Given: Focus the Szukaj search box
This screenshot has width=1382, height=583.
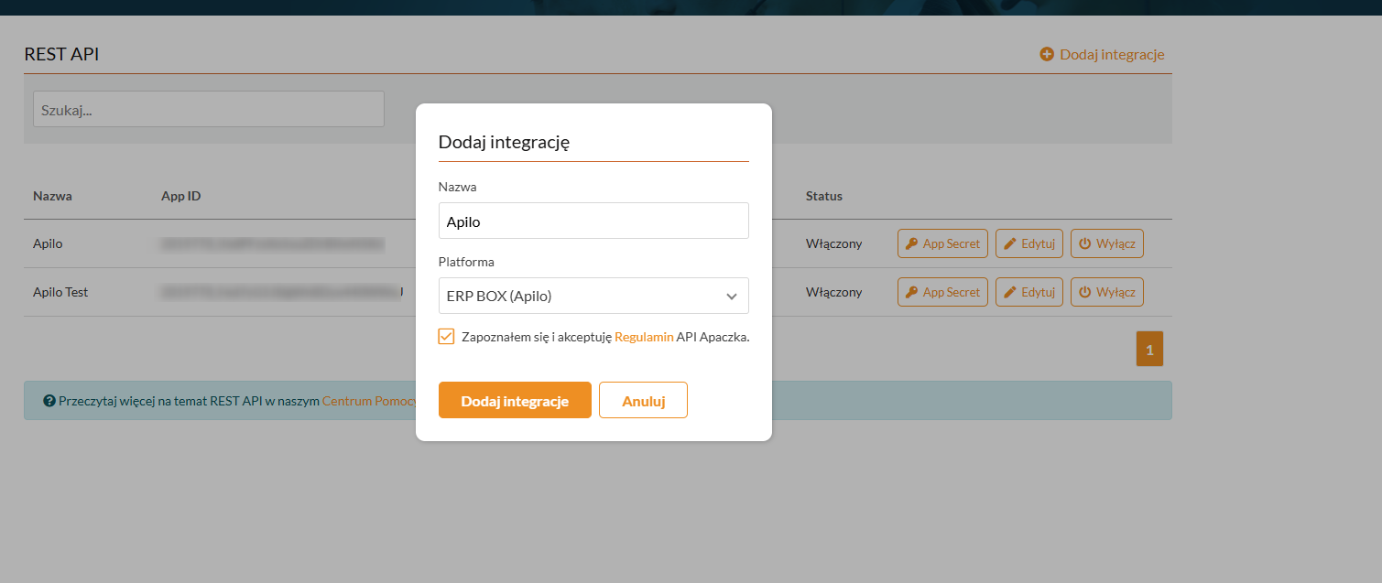Looking at the screenshot, I should 208,109.
